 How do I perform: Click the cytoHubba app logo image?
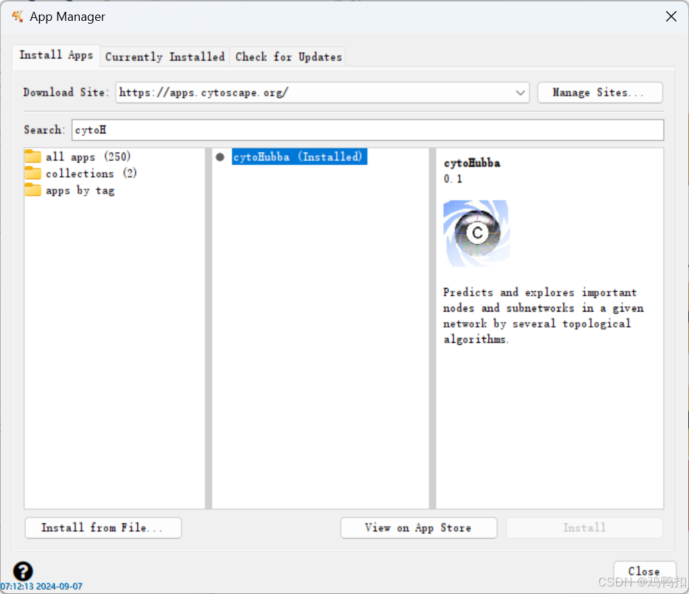pos(476,233)
